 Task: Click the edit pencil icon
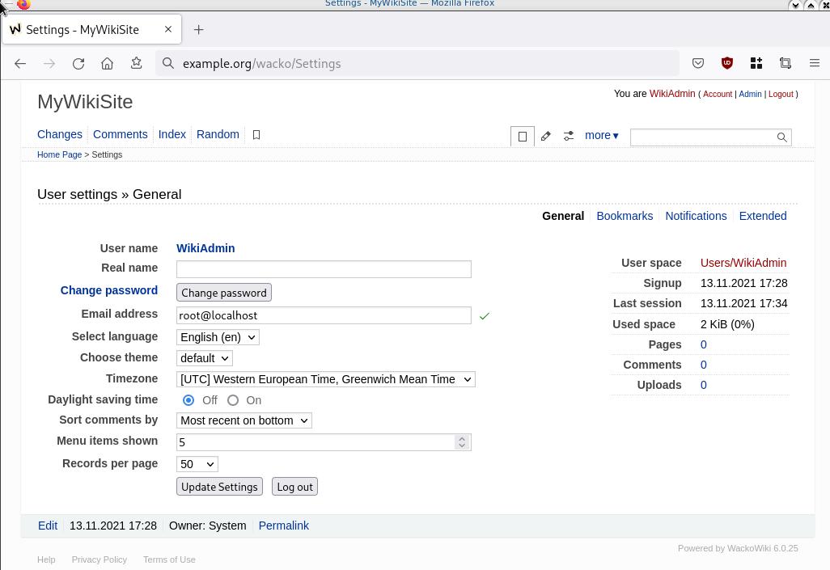(x=546, y=137)
